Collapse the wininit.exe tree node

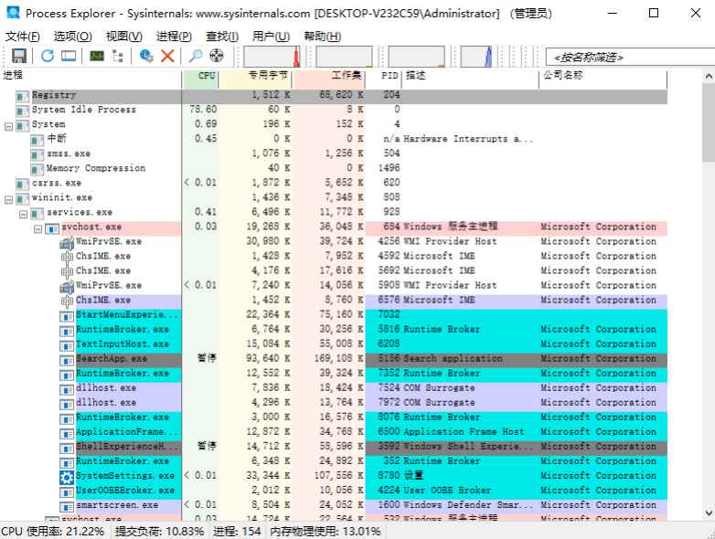pos(8,199)
